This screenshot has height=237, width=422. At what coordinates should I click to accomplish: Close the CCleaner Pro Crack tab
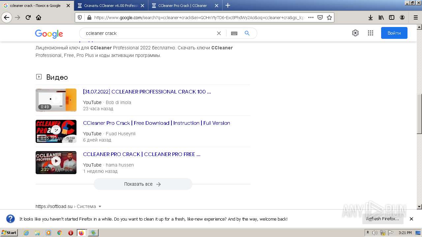(x=217, y=6)
